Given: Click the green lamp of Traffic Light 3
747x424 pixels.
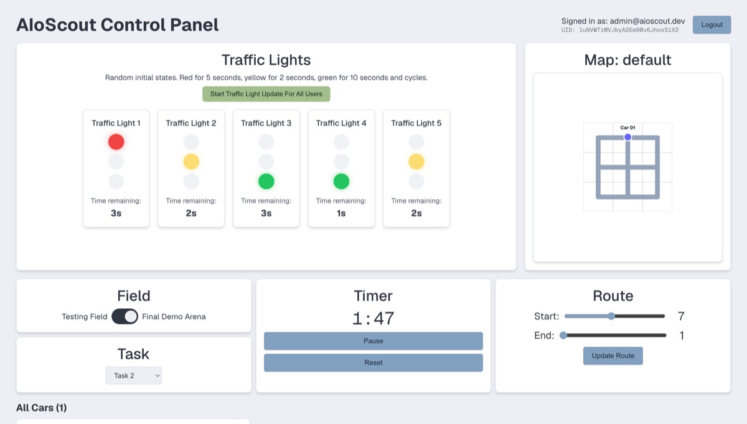Looking at the screenshot, I should tap(266, 181).
